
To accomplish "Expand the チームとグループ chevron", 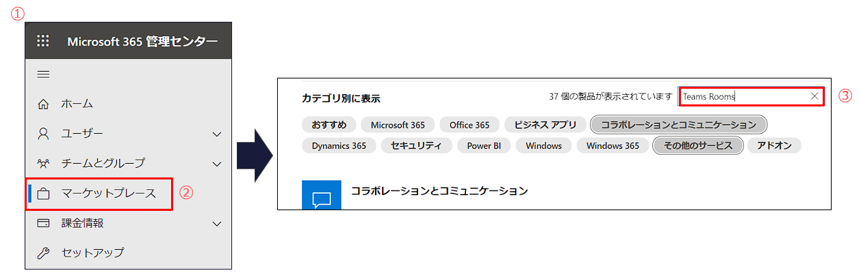I will pos(217,164).
